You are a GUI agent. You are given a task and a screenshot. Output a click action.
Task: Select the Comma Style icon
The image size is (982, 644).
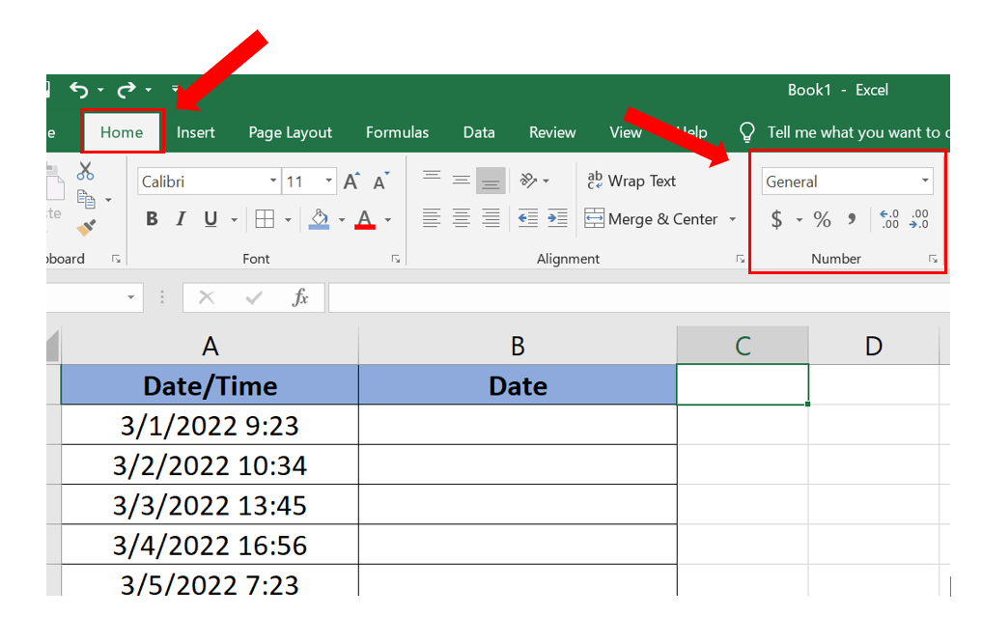(x=853, y=220)
